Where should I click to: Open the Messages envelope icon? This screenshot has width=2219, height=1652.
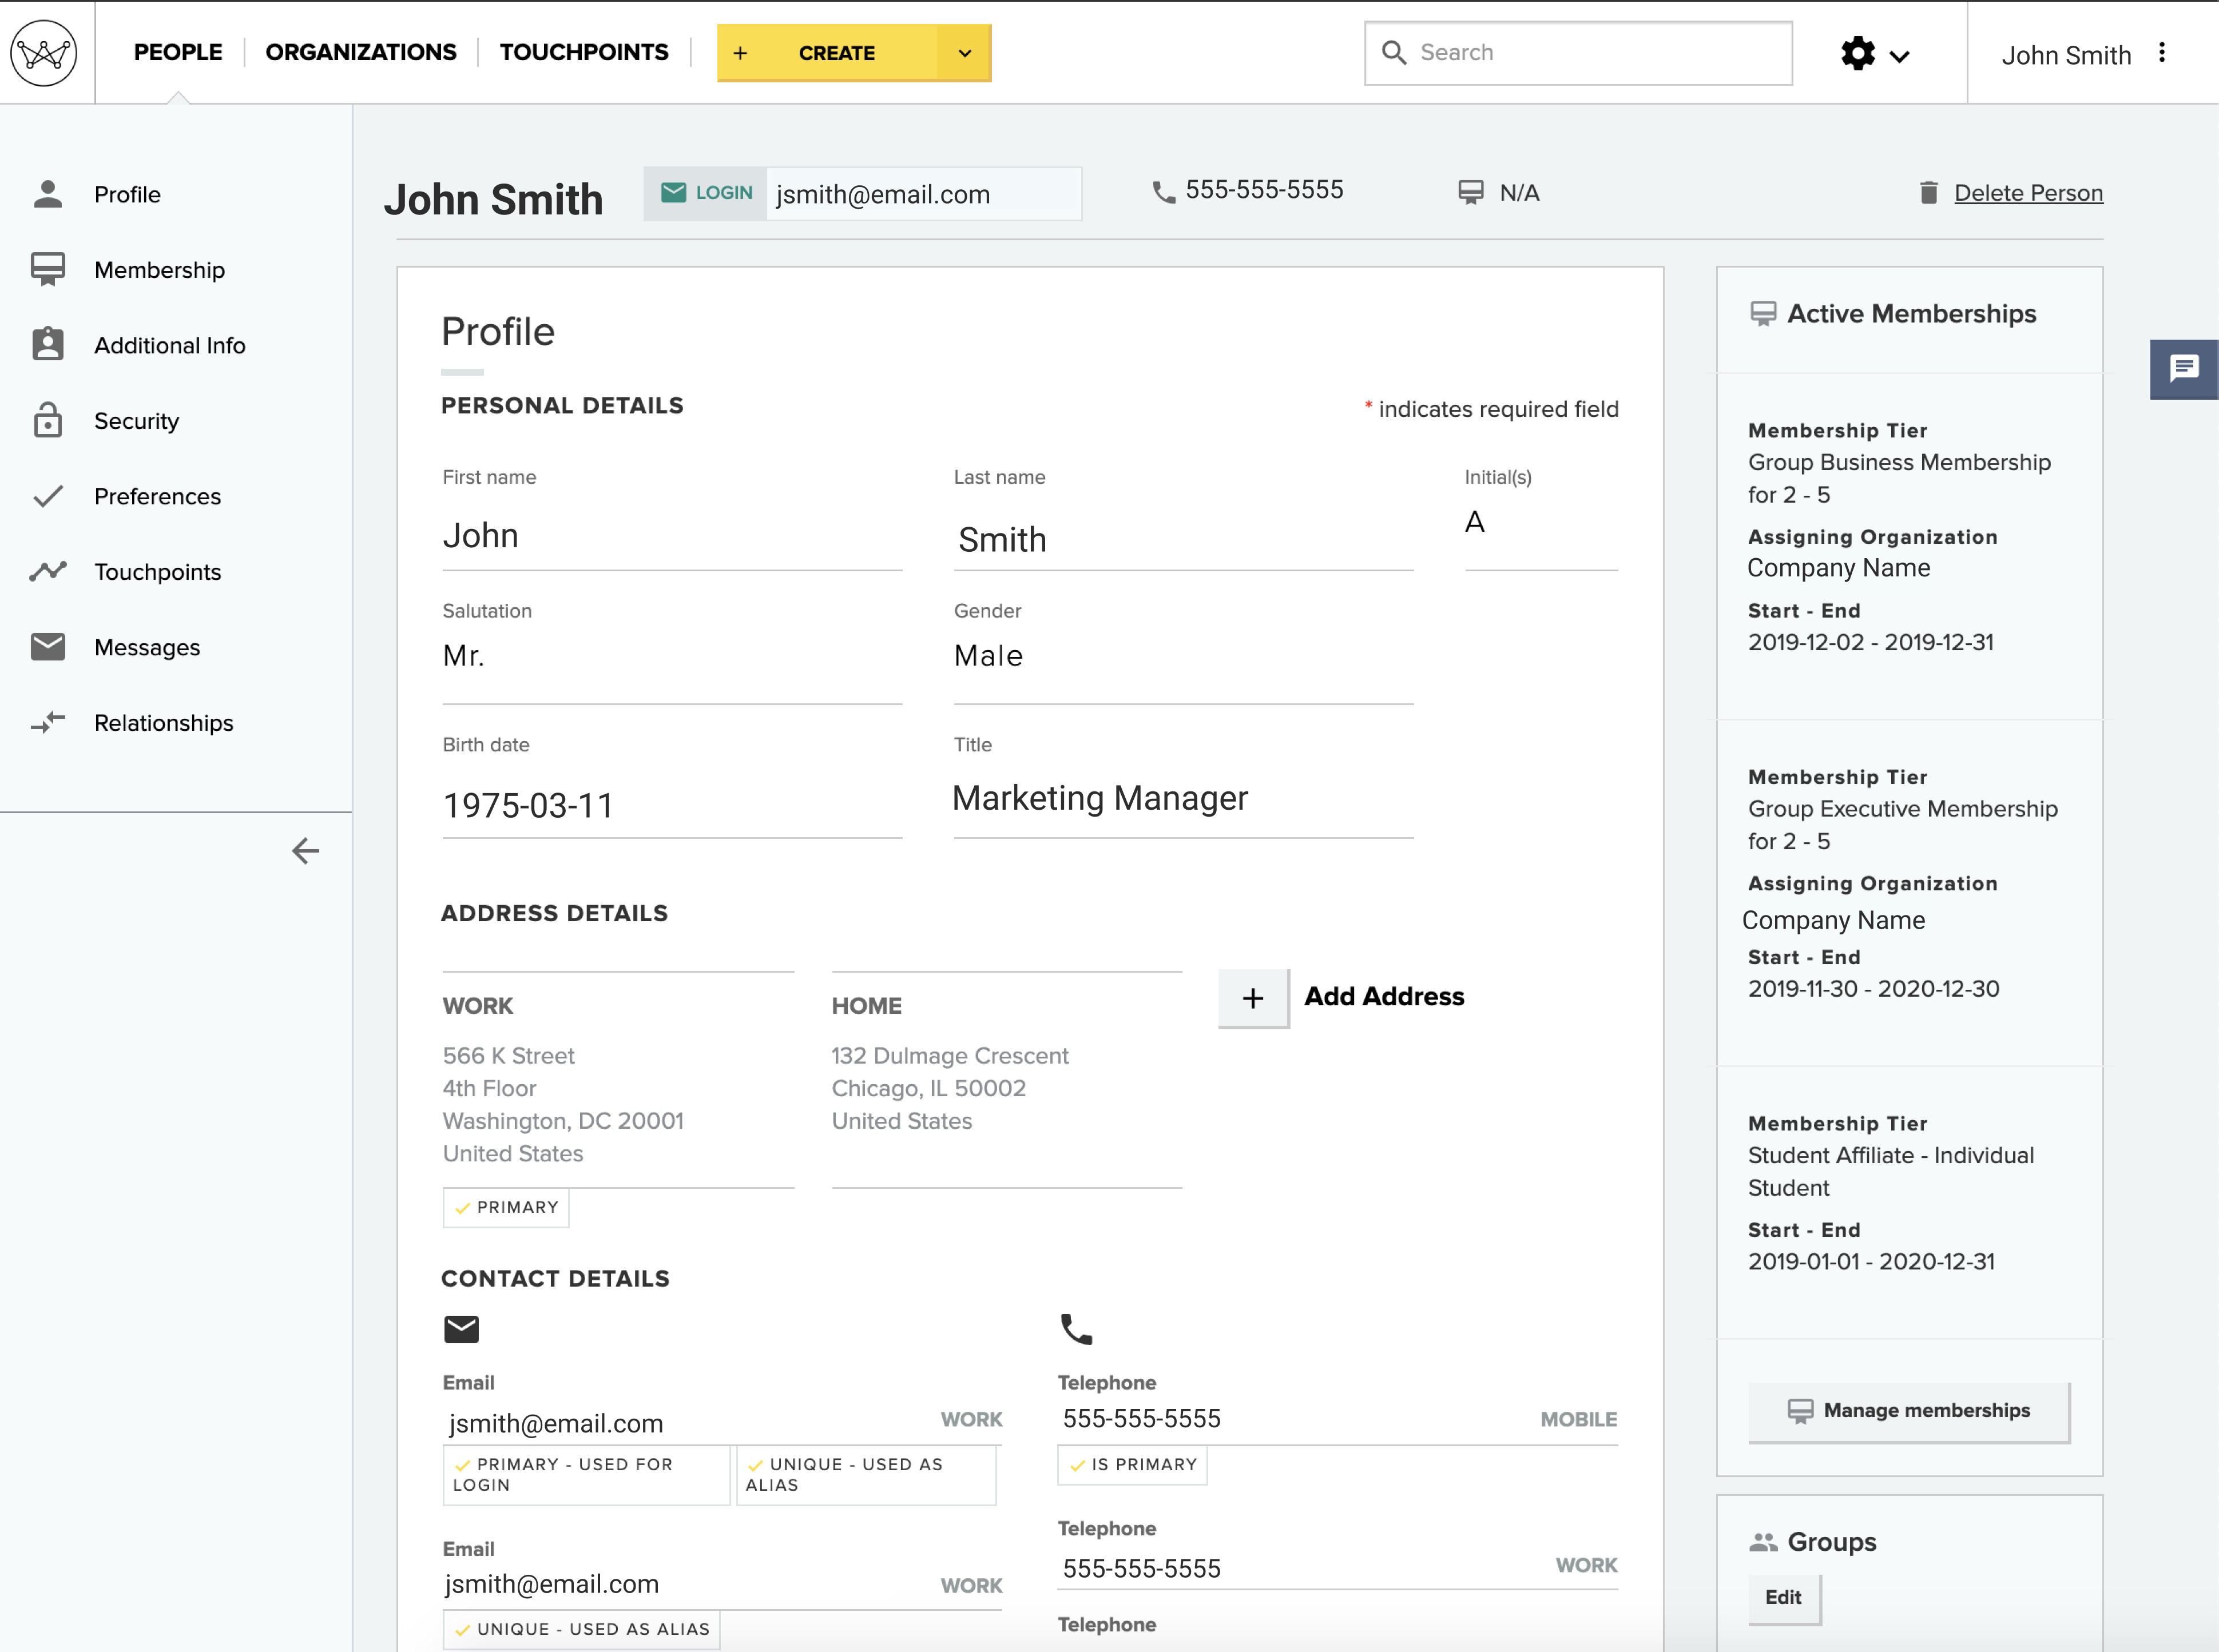click(48, 647)
